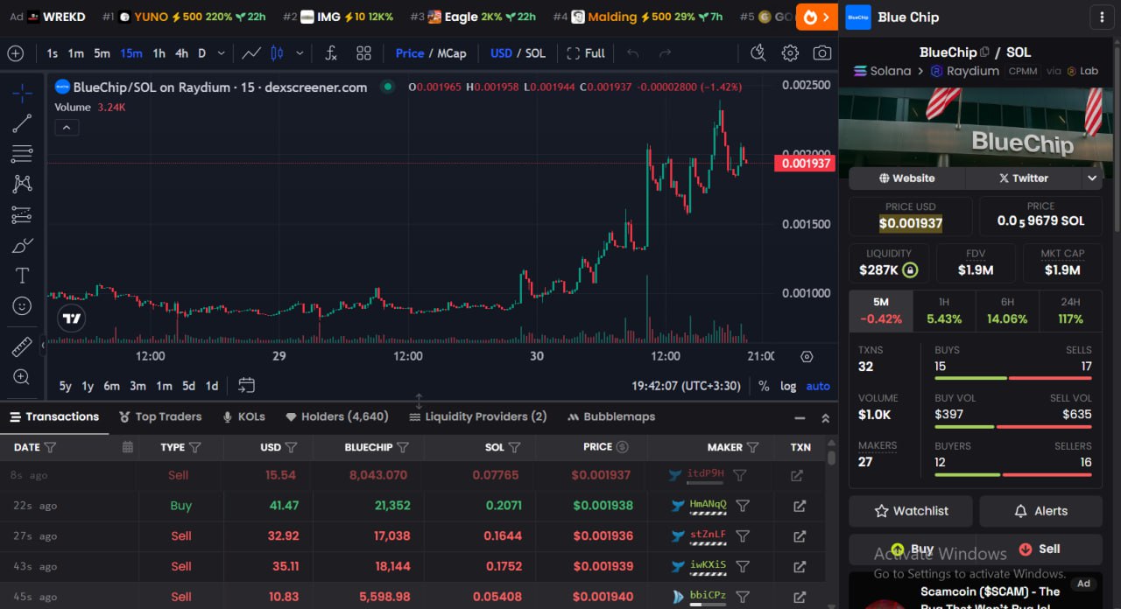Select the 1h chart timeframe
1121x609 pixels.
click(x=159, y=53)
